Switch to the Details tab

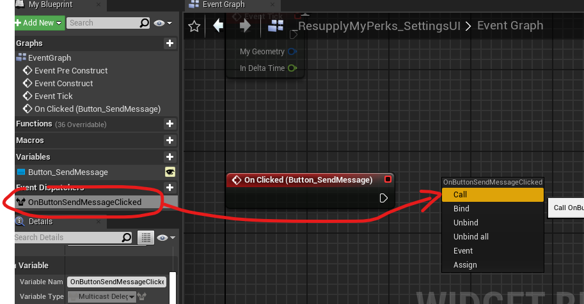[40, 222]
